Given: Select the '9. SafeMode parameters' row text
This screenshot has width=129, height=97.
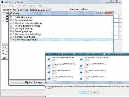Looking at the screenshot, I should tap(26, 40).
